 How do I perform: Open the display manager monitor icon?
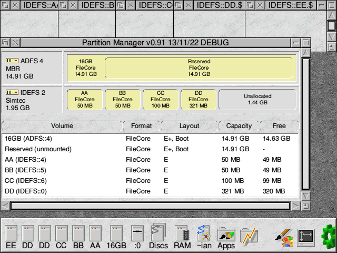coord(305,238)
